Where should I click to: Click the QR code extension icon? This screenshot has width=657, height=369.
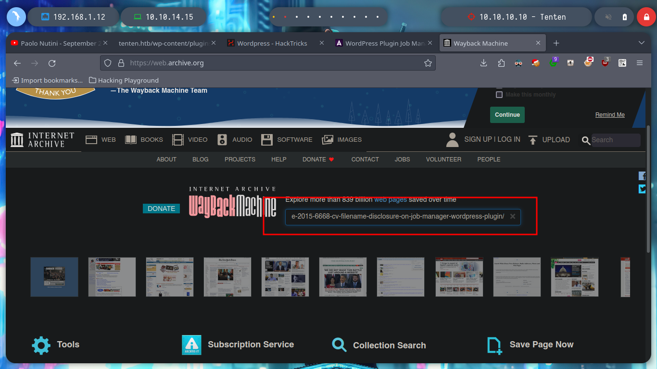coord(622,63)
